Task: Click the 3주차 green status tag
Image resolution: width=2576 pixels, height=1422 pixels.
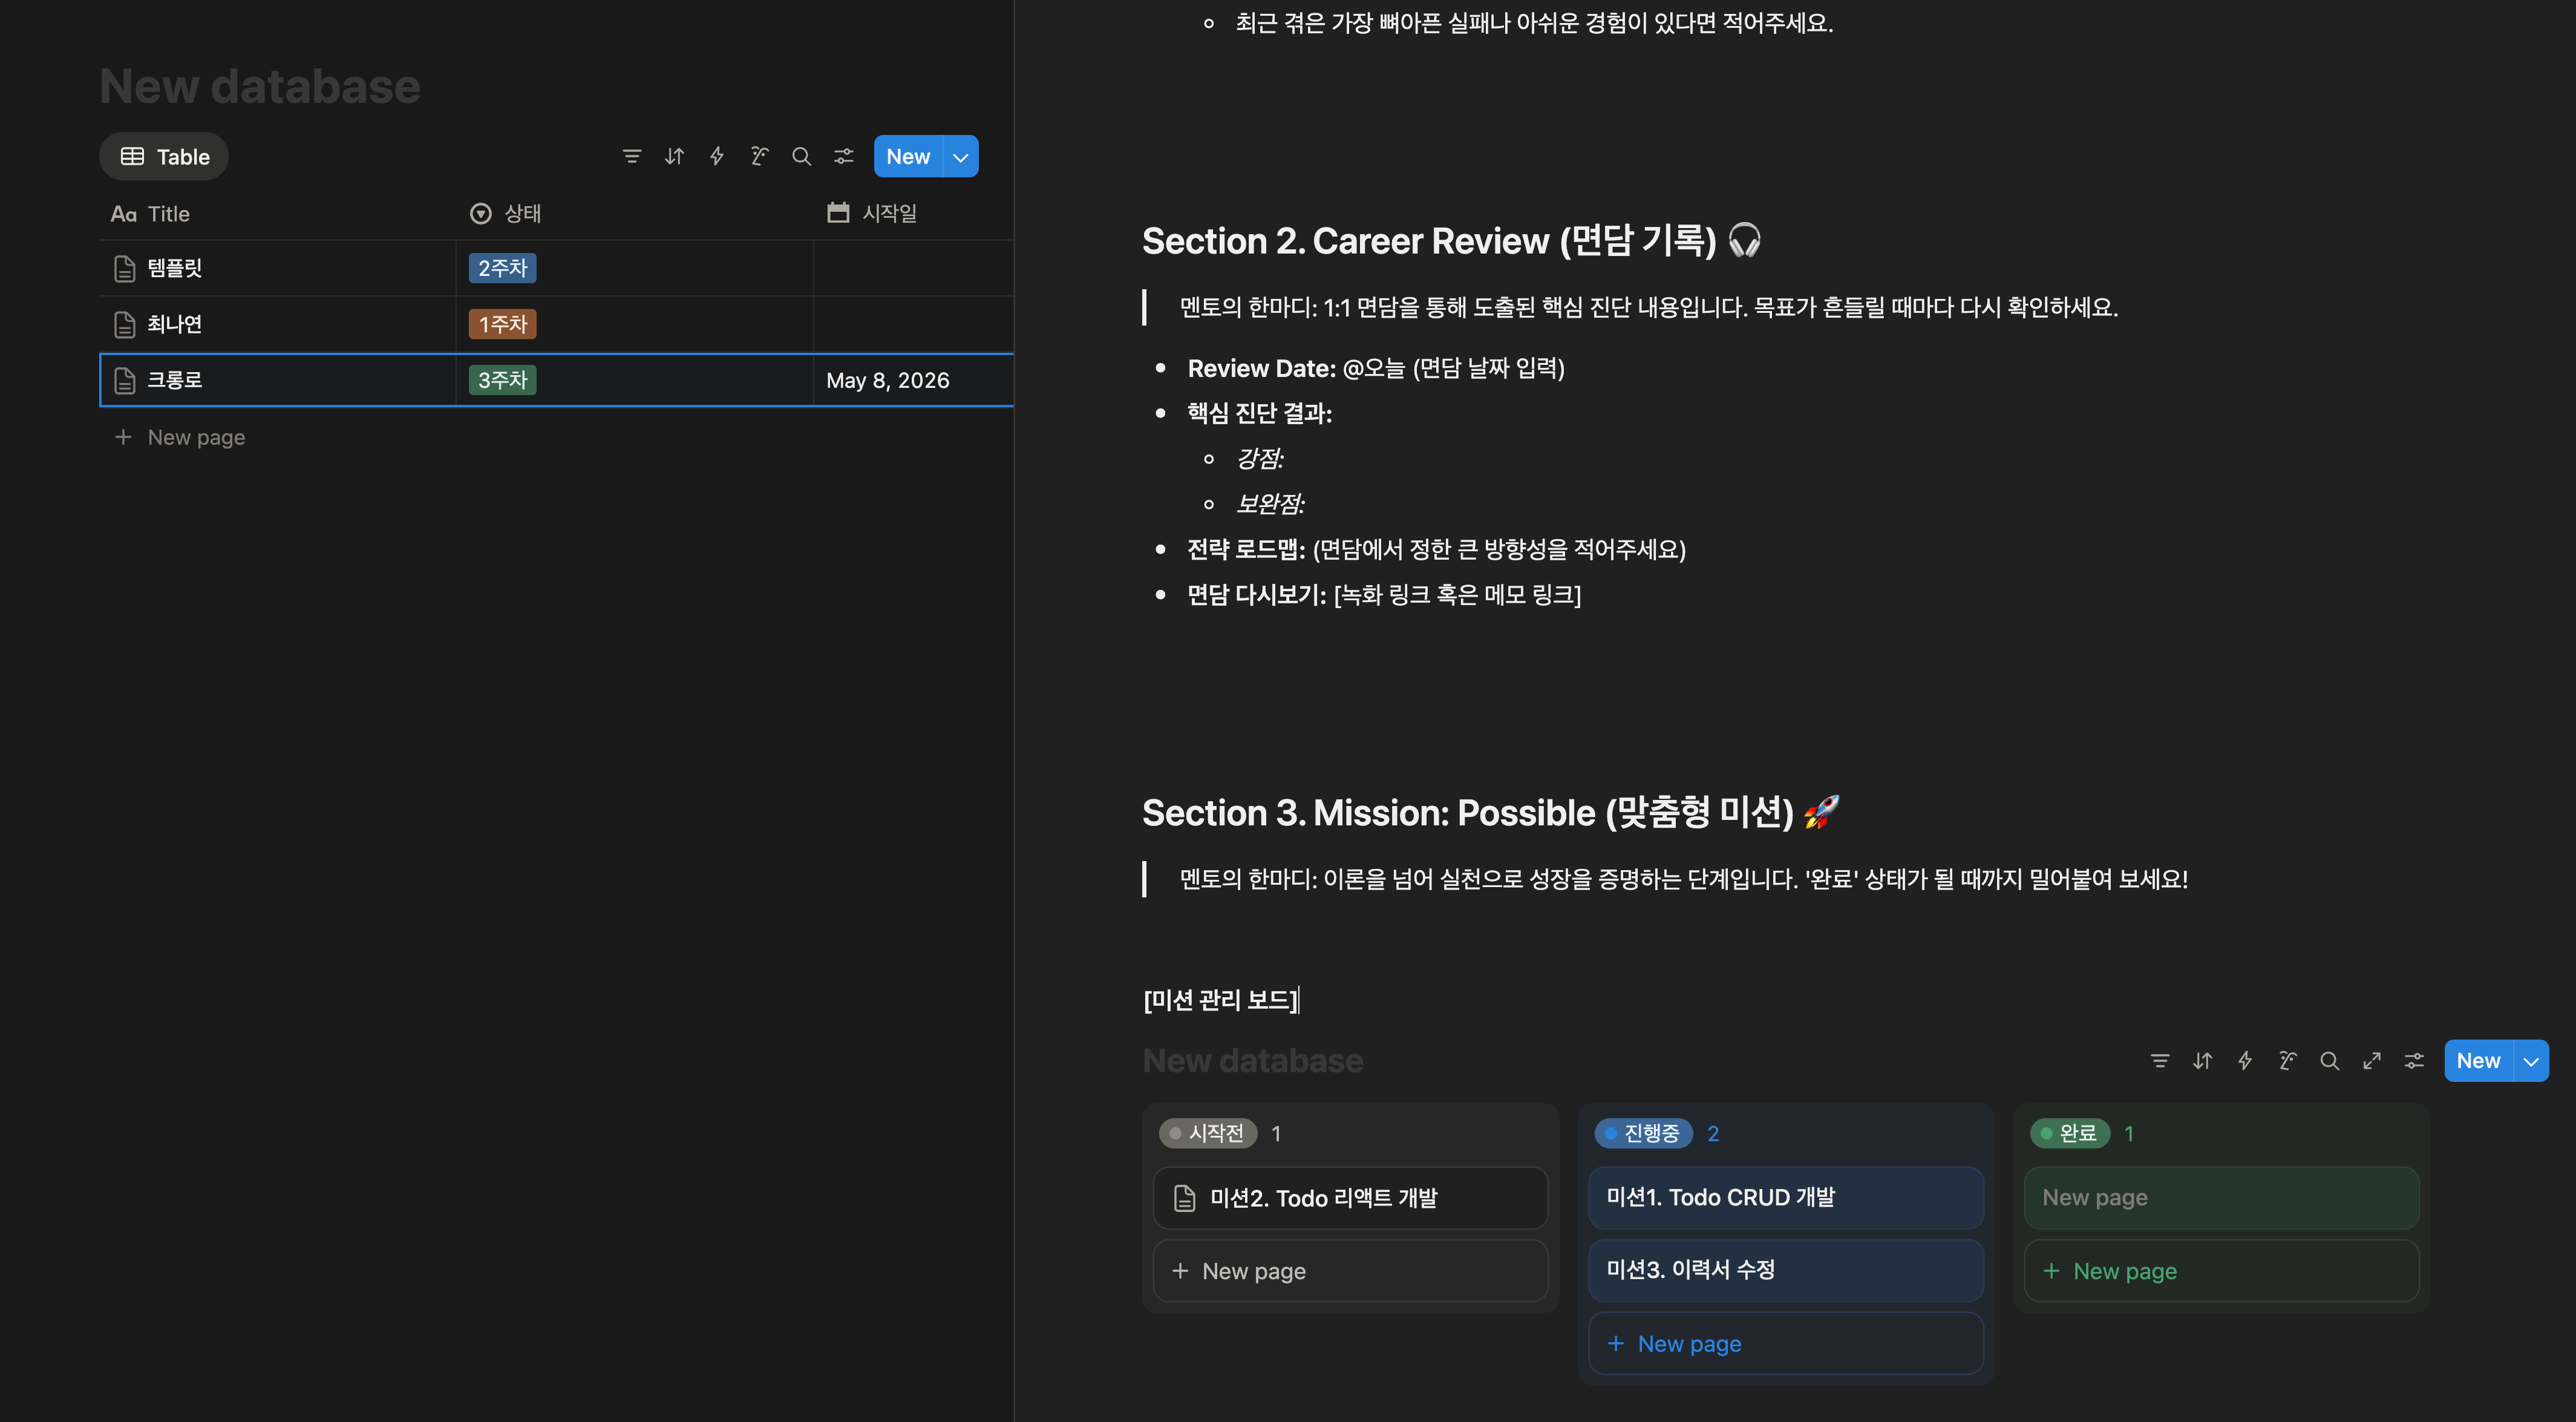Action: [502, 380]
